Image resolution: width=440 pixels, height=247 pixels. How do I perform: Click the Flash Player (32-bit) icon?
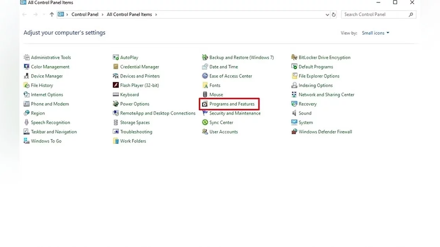(116, 85)
